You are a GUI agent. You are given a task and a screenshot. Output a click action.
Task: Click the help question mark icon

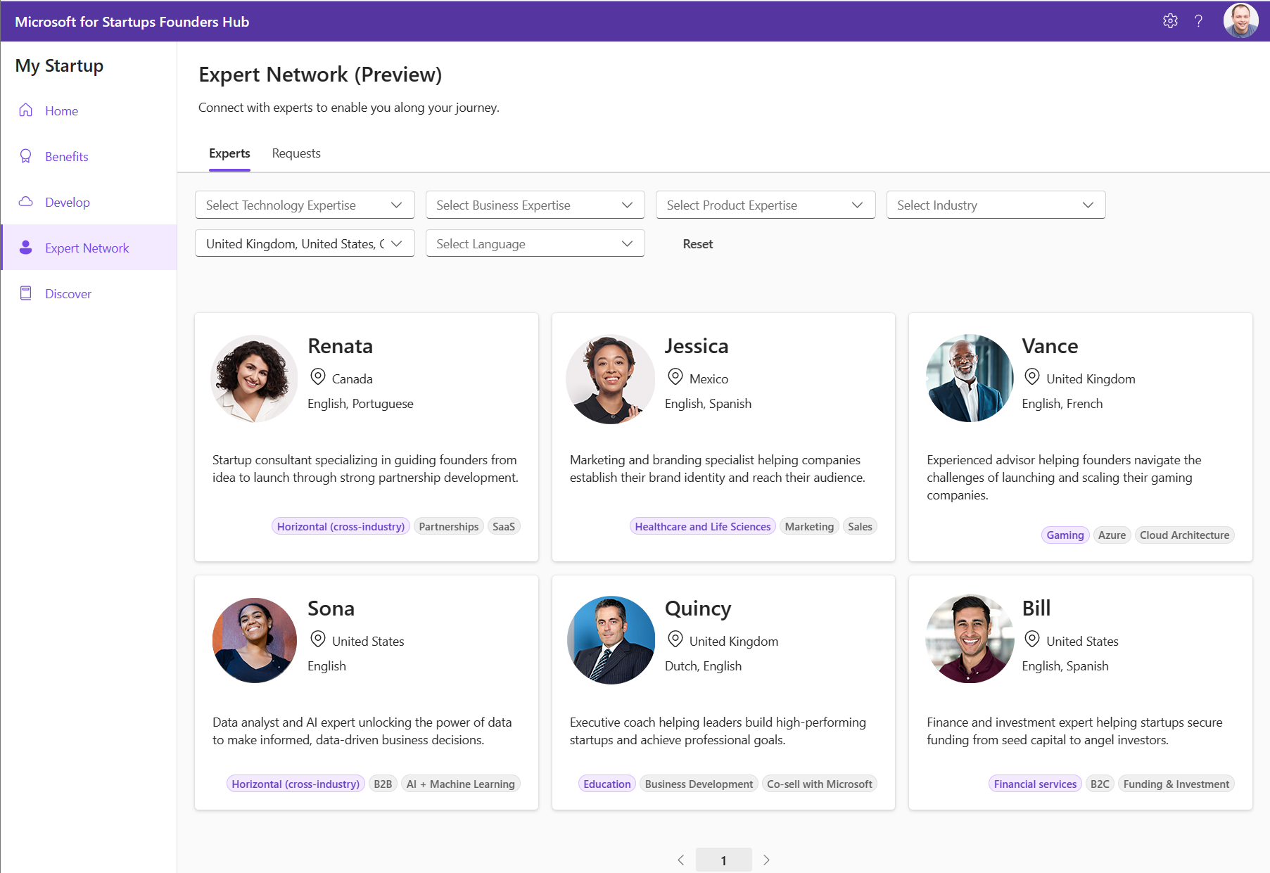point(1200,21)
